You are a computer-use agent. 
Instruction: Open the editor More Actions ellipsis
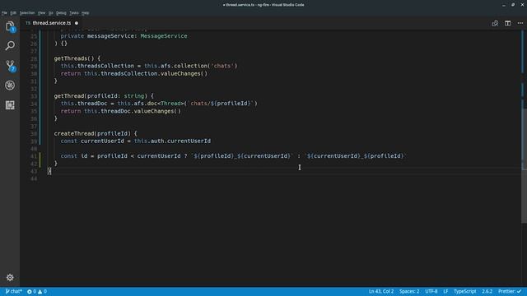(x=520, y=23)
